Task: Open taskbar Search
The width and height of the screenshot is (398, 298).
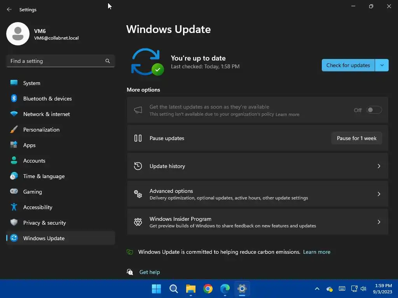Action: (174, 289)
